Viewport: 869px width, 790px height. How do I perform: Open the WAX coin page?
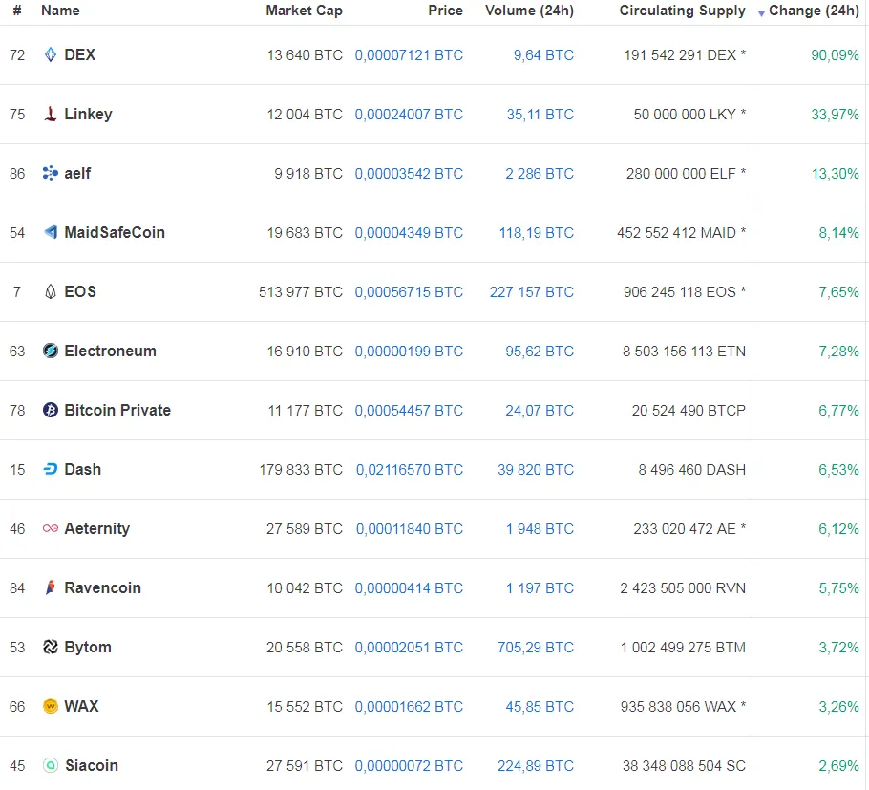pos(81,706)
